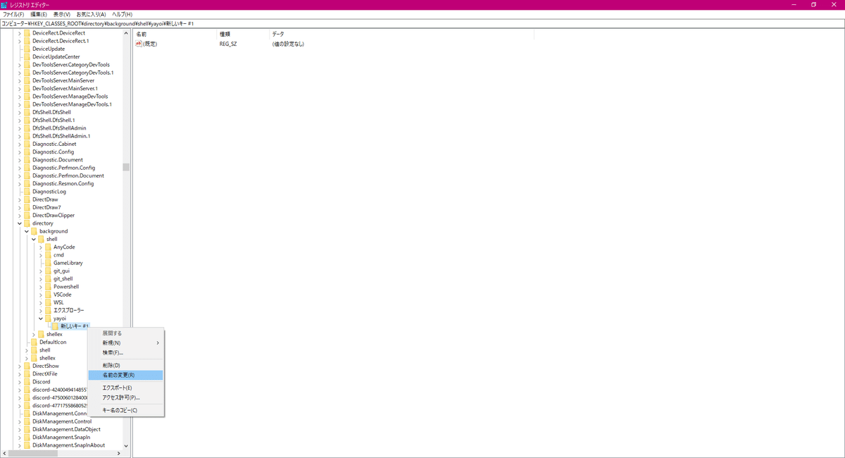Click the DiagnosticLog folder icon
This screenshot has height=458, width=845.
point(27,192)
